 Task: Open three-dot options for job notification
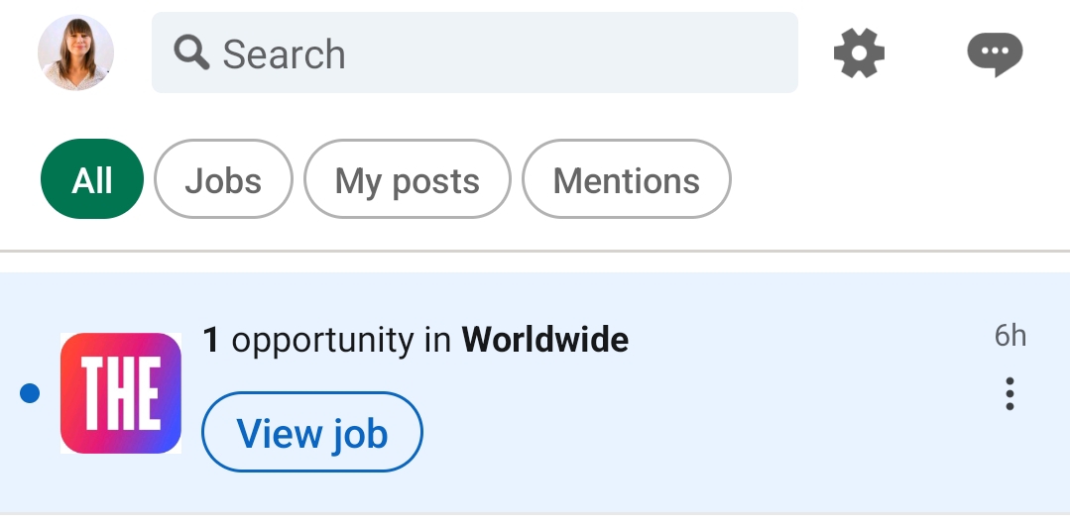(x=1010, y=393)
